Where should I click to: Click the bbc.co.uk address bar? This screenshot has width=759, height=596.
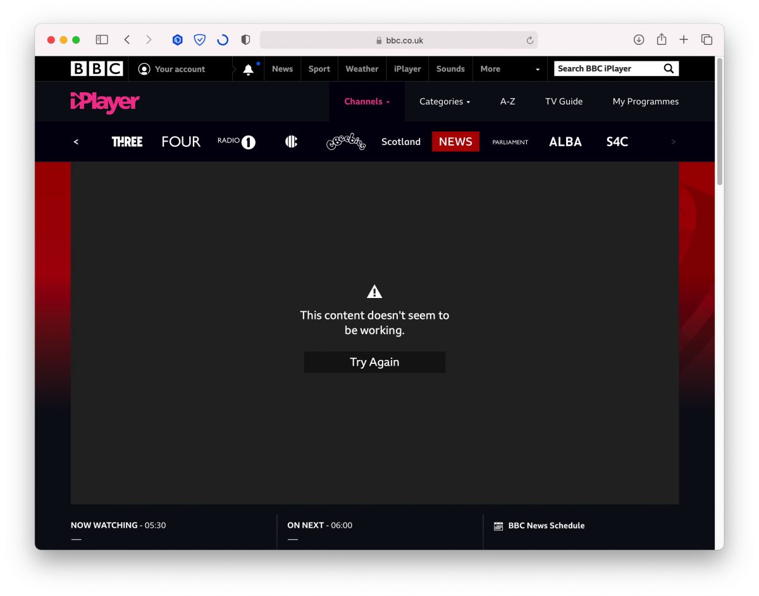pos(398,40)
